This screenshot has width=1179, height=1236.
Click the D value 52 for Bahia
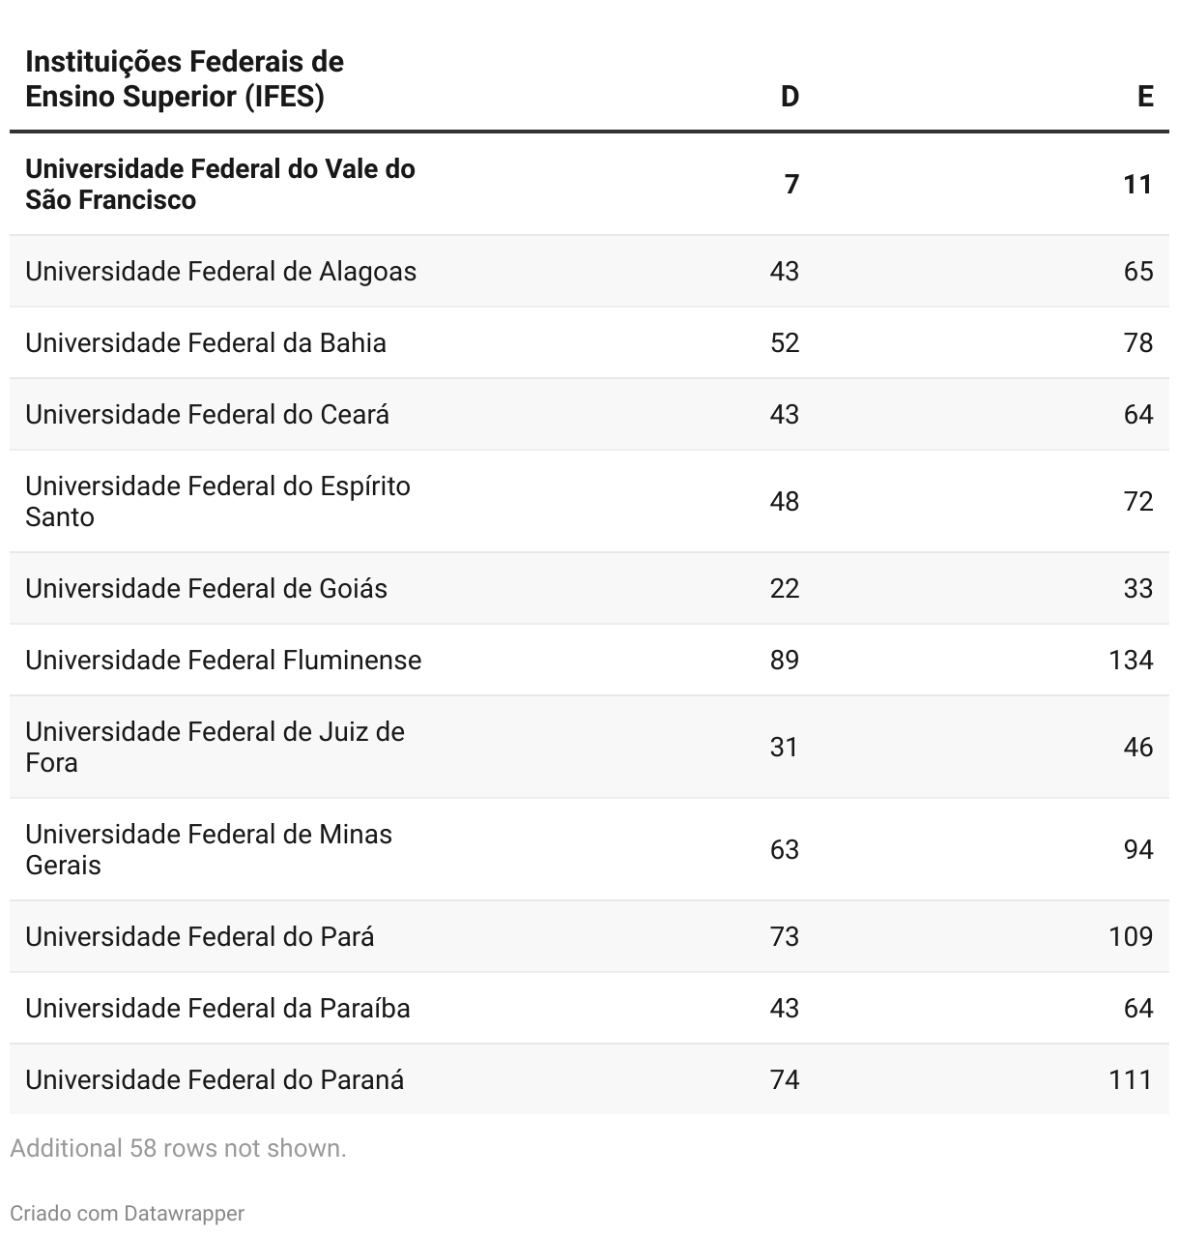pyautogui.click(x=785, y=342)
